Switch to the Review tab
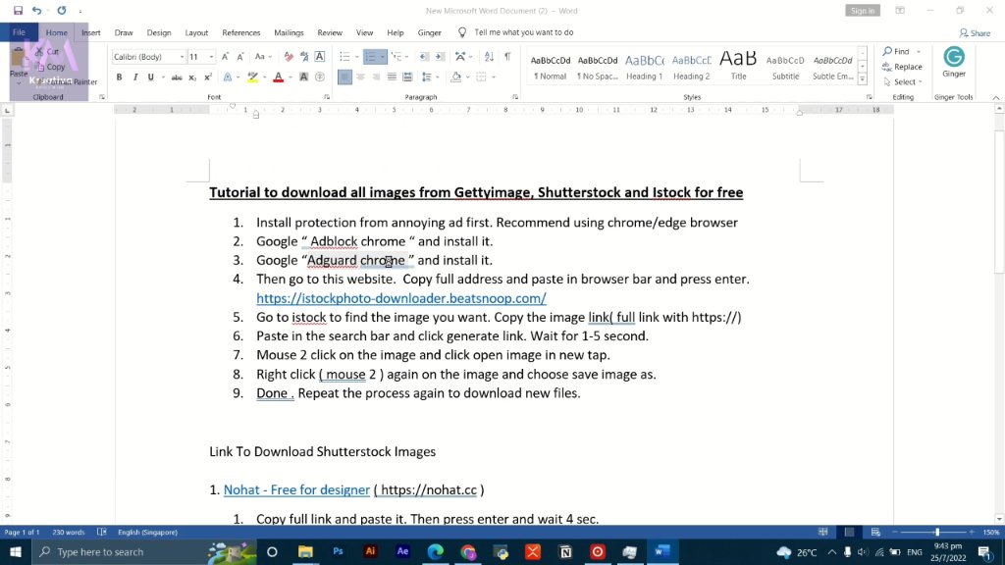The image size is (1005, 565). pos(330,32)
